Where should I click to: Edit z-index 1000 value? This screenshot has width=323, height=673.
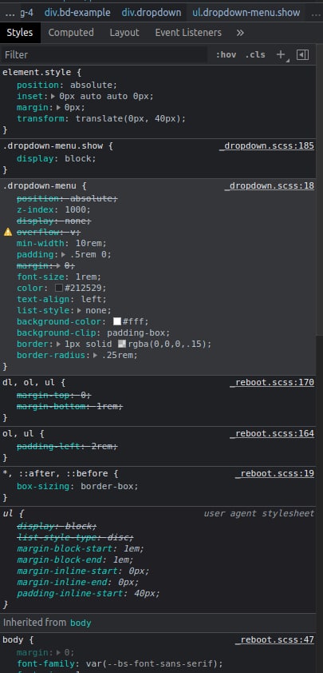pos(77,210)
